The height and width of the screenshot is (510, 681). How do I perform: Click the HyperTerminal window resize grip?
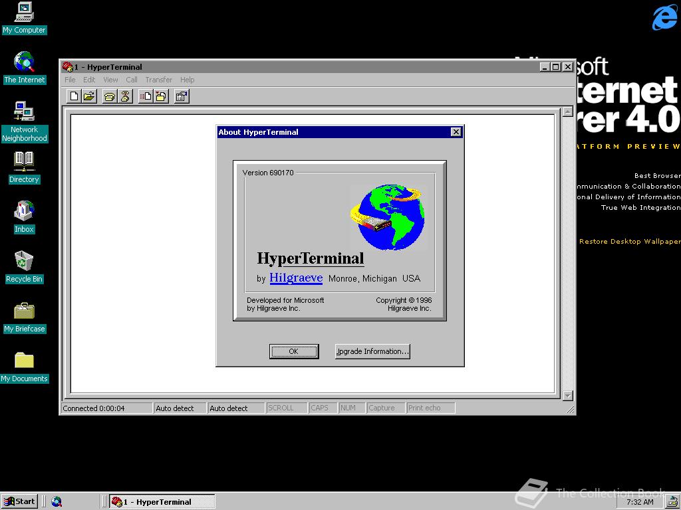tap(570, 409)
